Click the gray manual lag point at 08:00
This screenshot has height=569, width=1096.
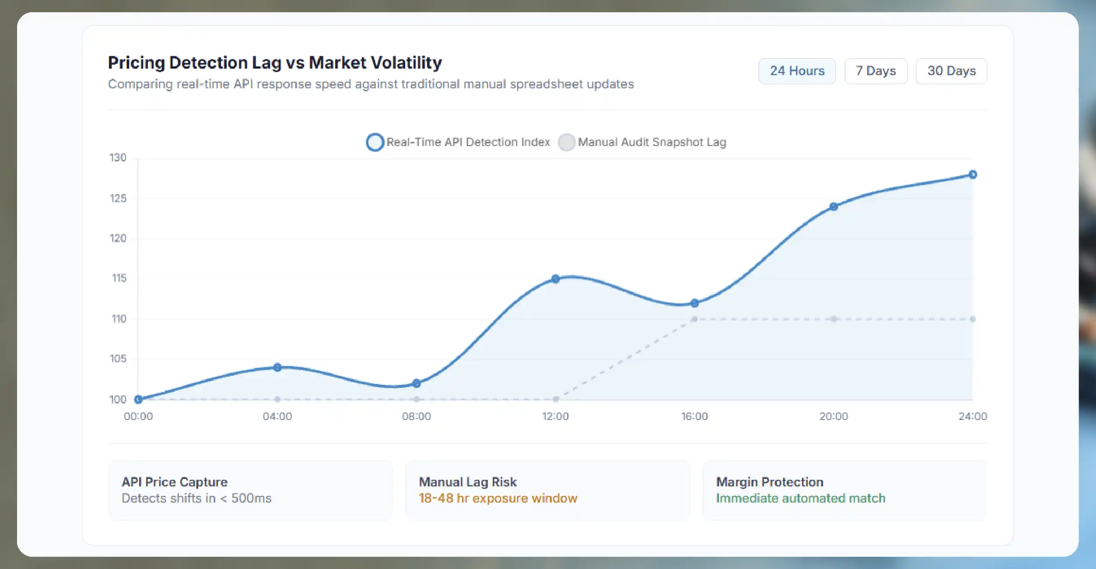click(x=417, y=399)
